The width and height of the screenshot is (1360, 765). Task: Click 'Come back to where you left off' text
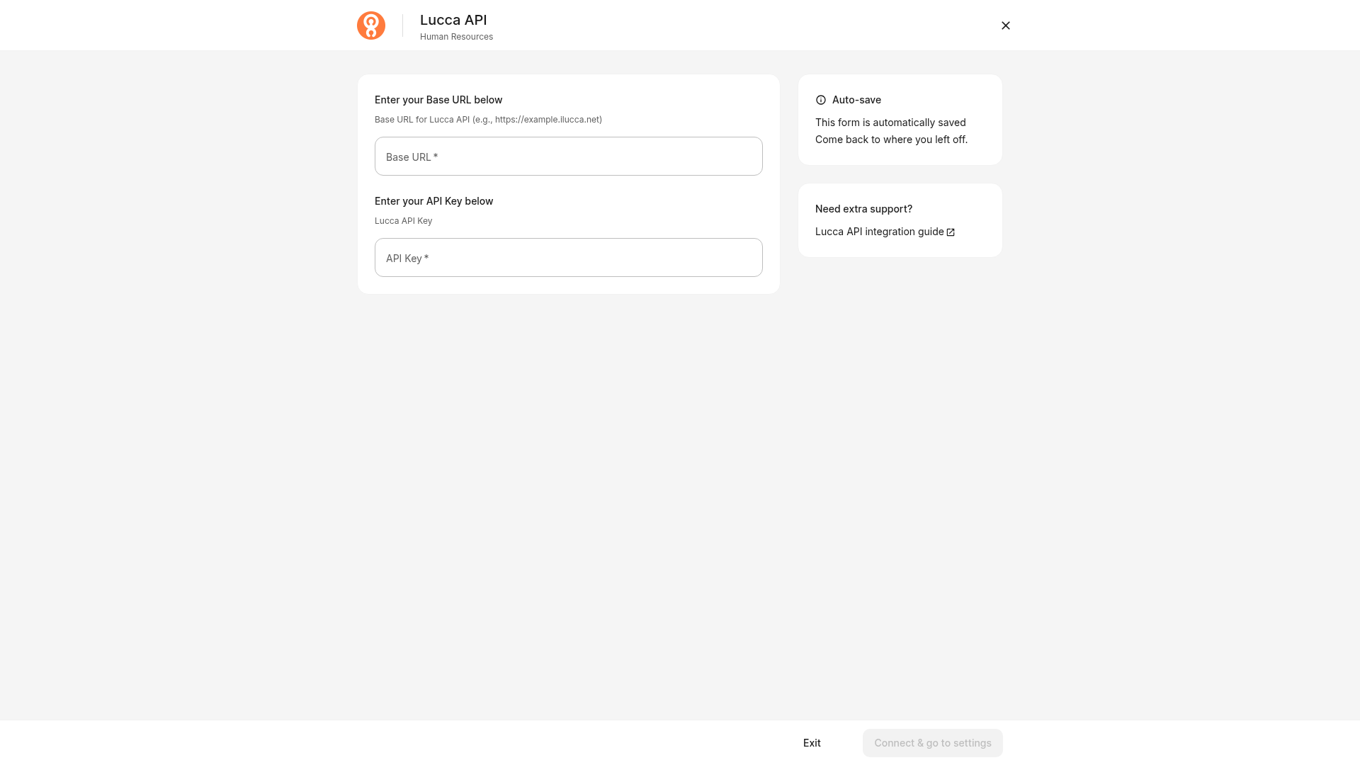(x=891, y=140)
